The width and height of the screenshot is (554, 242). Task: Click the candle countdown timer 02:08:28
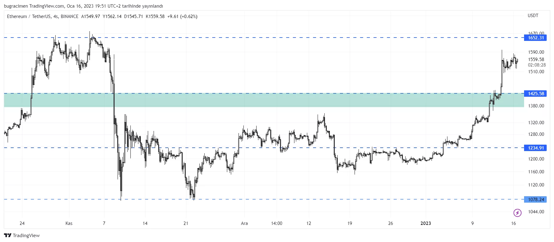click(x=537, y=65)
